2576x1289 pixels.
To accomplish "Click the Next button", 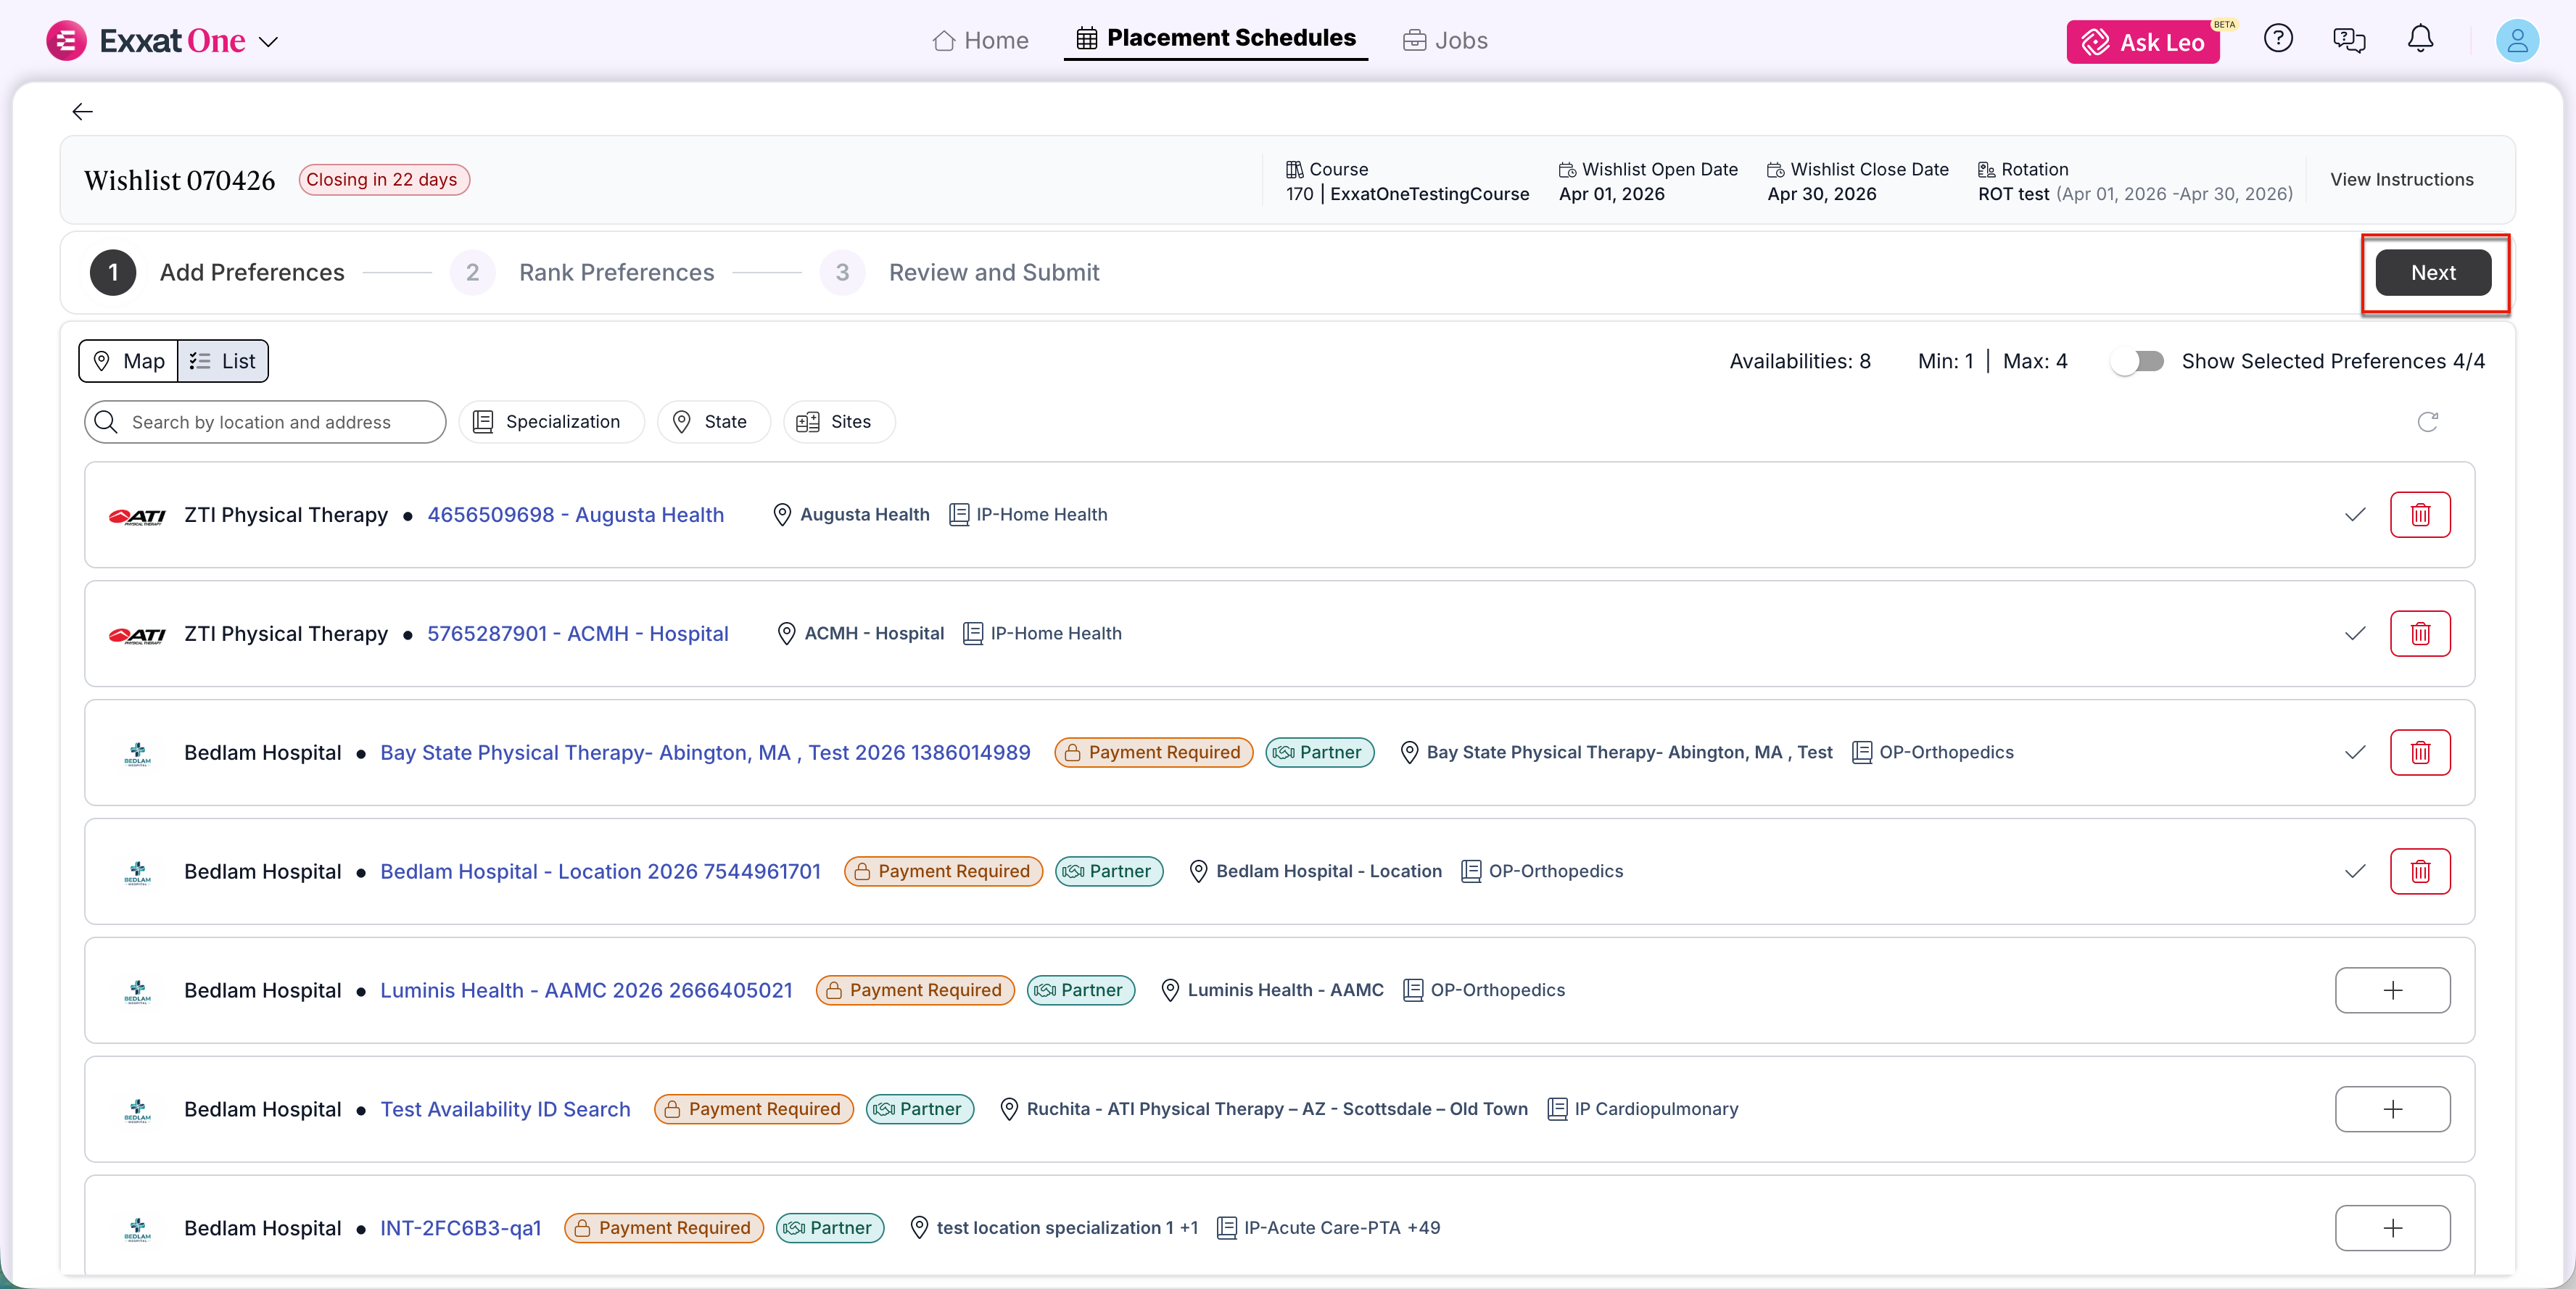I will pos(2432,273).
